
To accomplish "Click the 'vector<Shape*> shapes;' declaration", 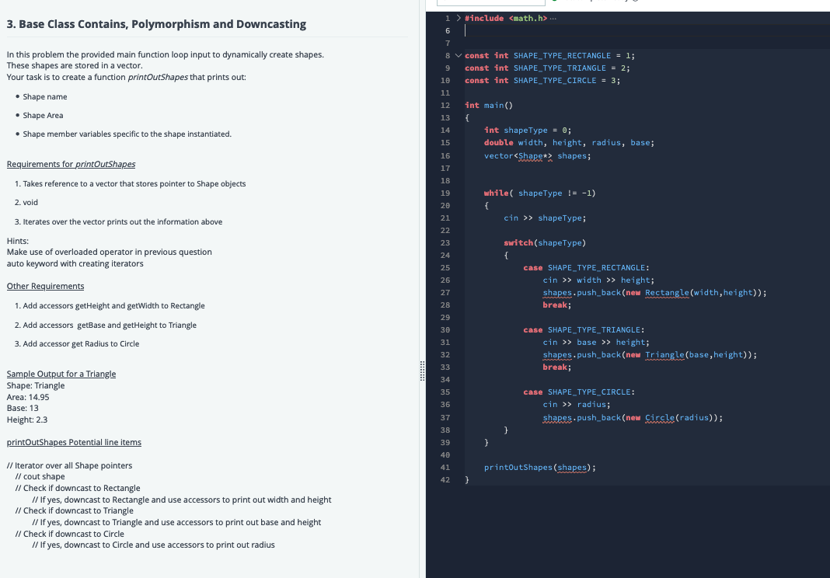I will click(x=537, y=156).
